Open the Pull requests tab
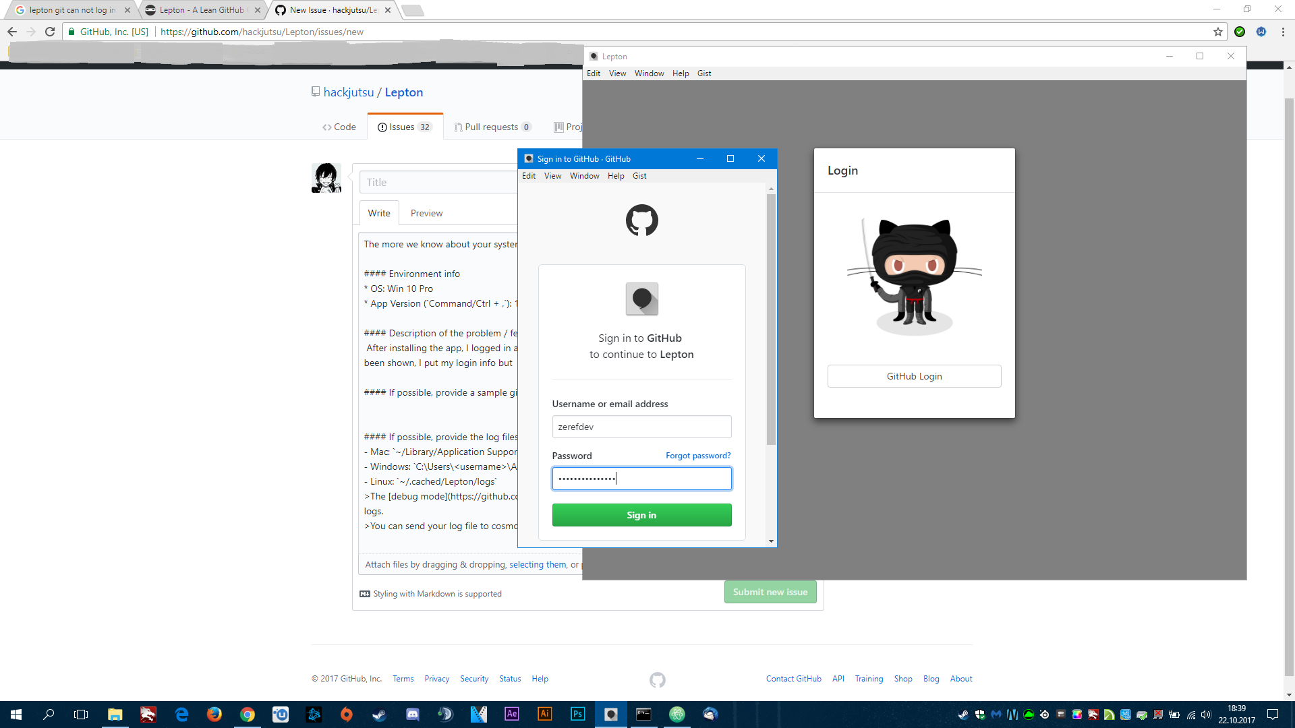The width and height of the screenshot is (1295, 728). [x=492, y=127]
